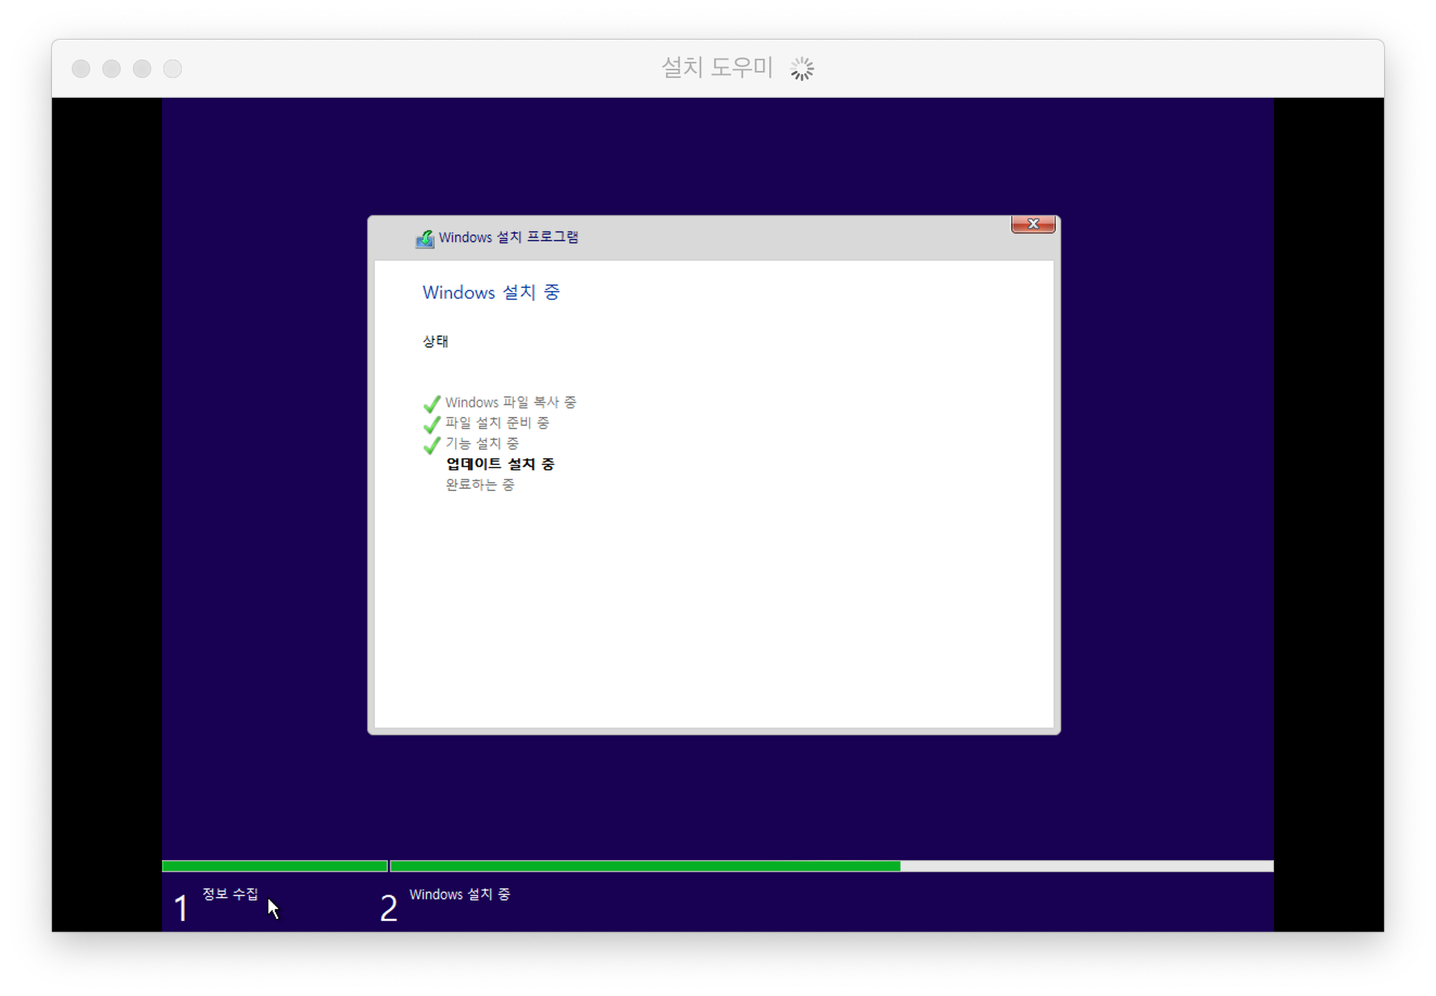The width and height of the screenshot is (1436, 996).
Task: Click the 정보 수집 progress bar segment
Action: (x=275, y=866)
